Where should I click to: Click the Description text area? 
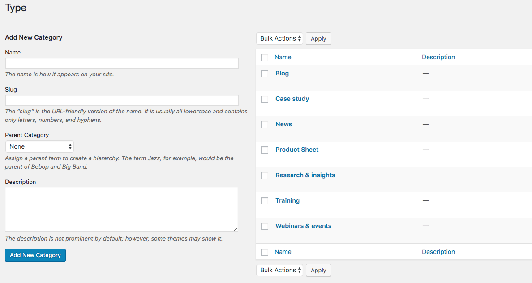[x=121, y=209]
